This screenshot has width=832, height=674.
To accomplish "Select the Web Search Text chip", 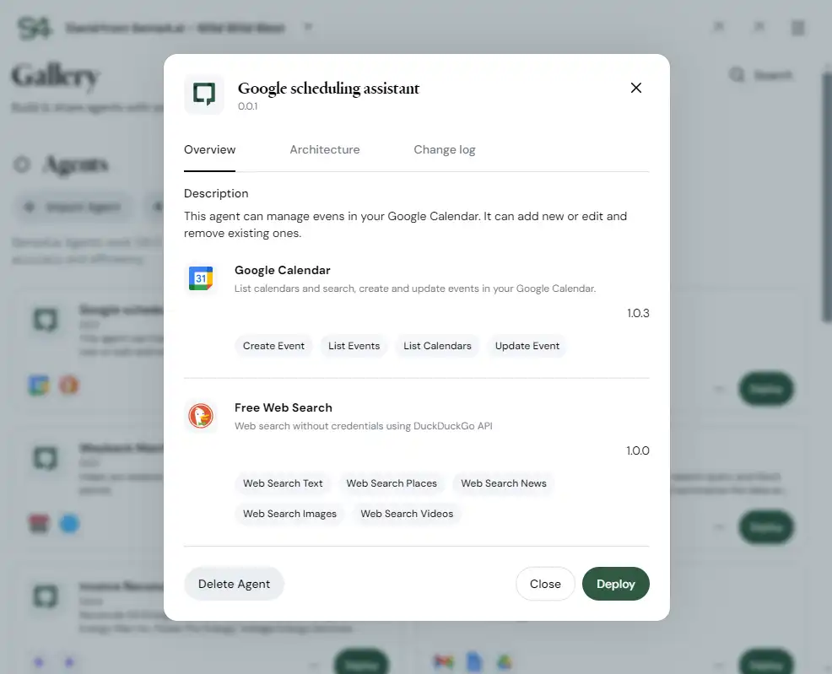I will point(283,483).
